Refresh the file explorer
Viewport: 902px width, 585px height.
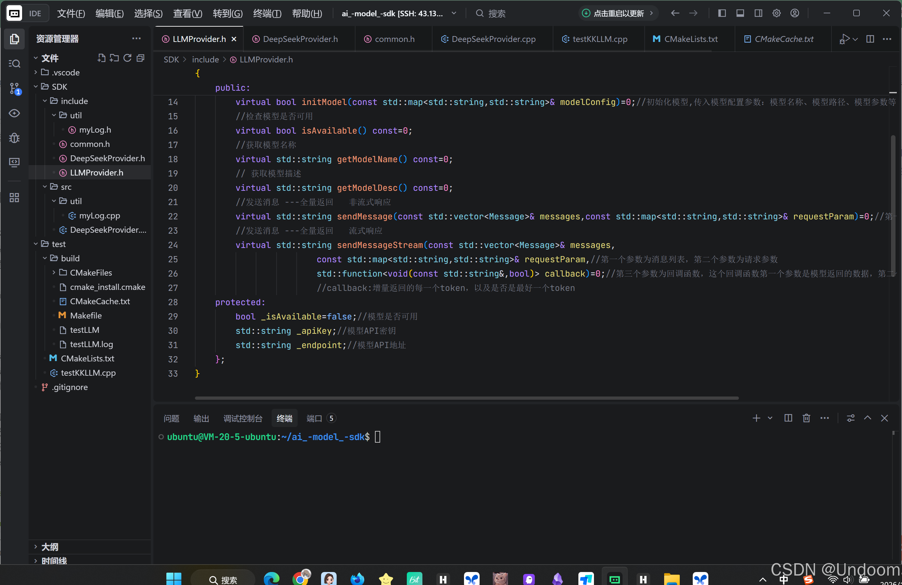[x=127, y=58]
